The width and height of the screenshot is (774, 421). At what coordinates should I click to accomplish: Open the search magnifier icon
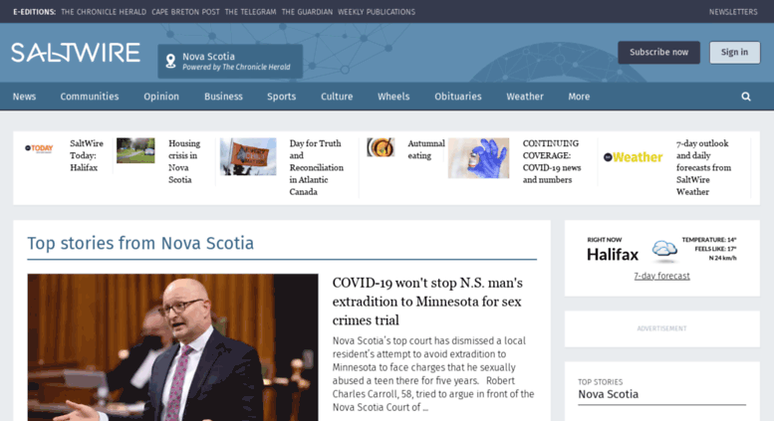[746, 97]
